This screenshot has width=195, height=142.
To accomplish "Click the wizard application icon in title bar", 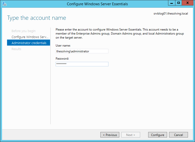I will tap(4, 4).
